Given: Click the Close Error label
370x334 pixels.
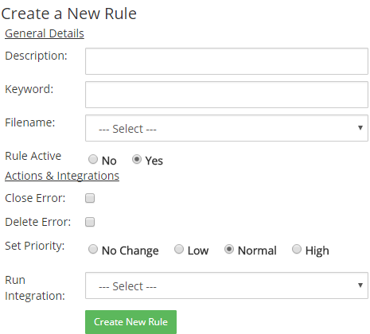Looking at the screenshot, I should pos(35,198).
